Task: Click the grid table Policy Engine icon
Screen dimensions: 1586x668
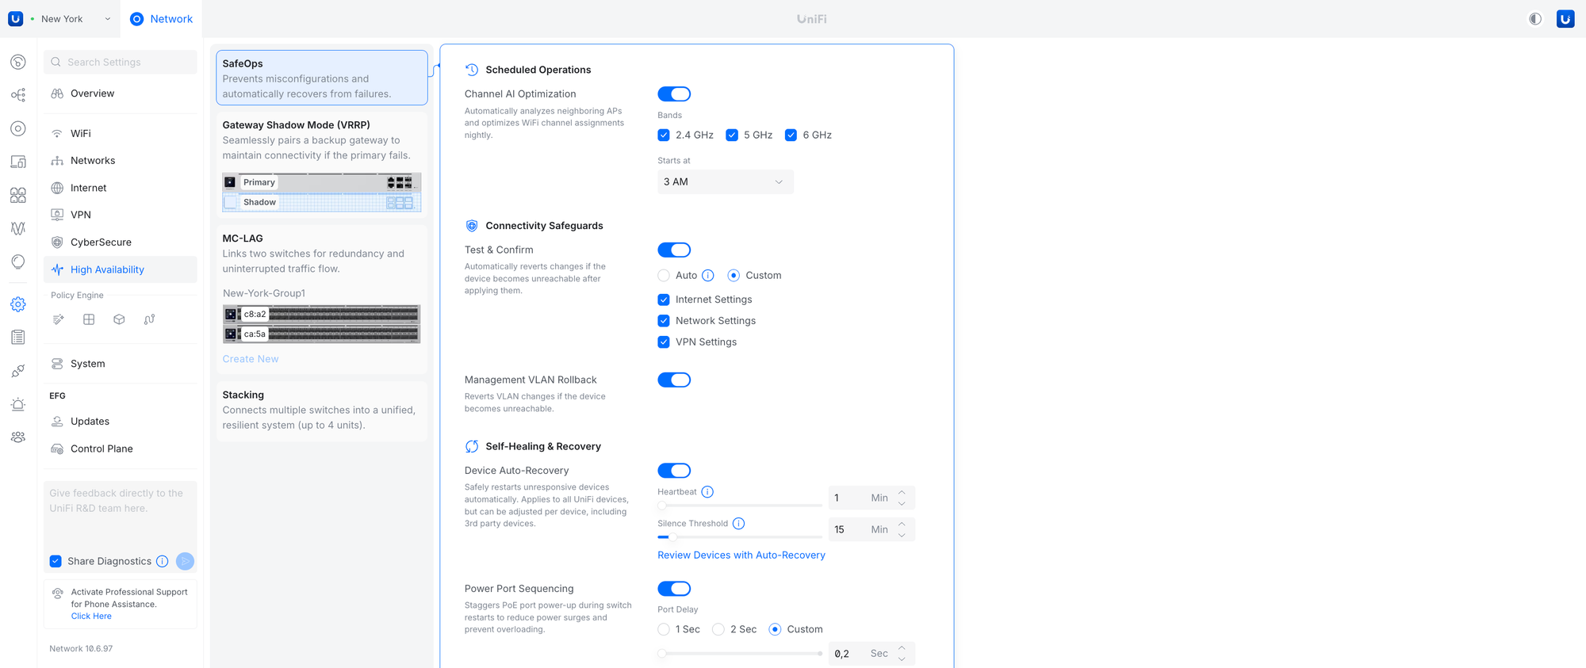Action: [x=89, y=319]
